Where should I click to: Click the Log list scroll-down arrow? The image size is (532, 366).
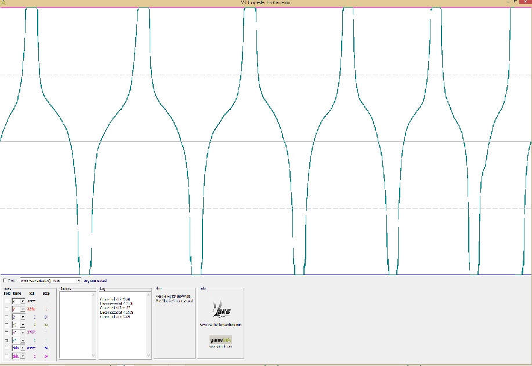(x=149, y=356)
